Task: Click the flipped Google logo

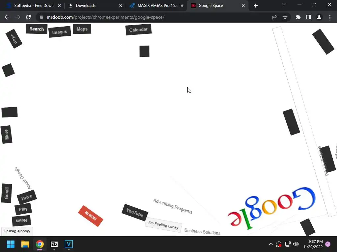Action: (x=272, y=208)
